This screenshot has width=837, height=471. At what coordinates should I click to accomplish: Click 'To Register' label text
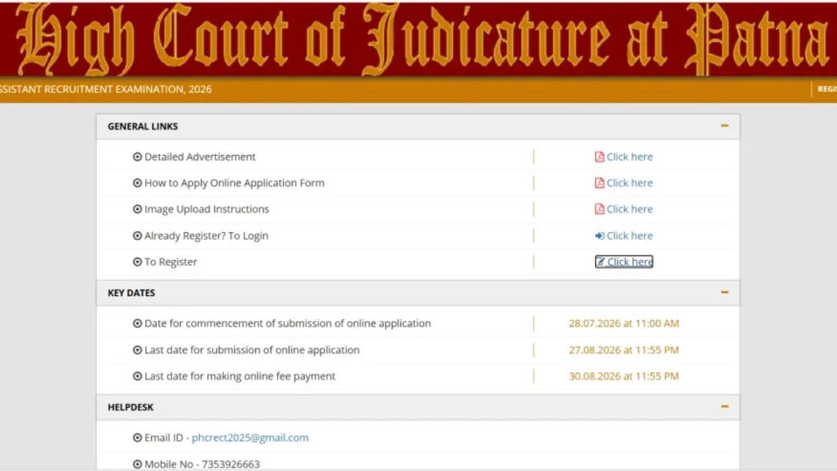click(x=171, y=262)
